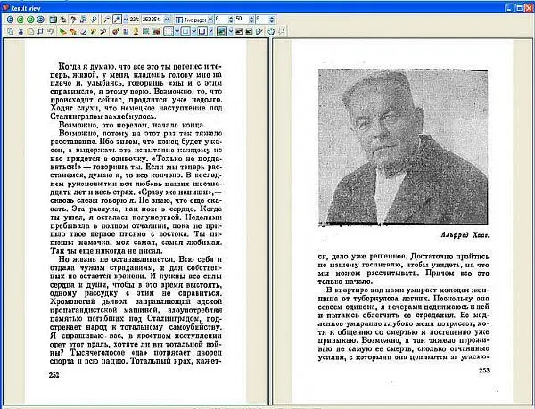Toggle the dotted selection frame button
535x409 pixels.
(169, 31)
